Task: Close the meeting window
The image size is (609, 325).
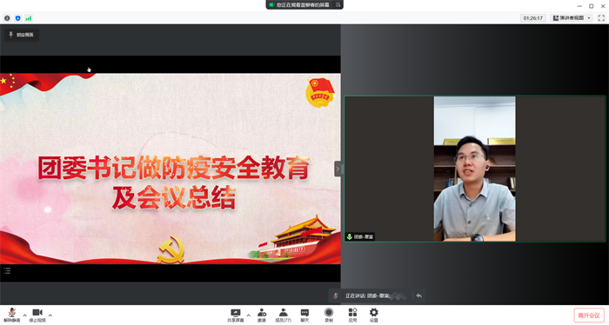Action: click(603, 6)
